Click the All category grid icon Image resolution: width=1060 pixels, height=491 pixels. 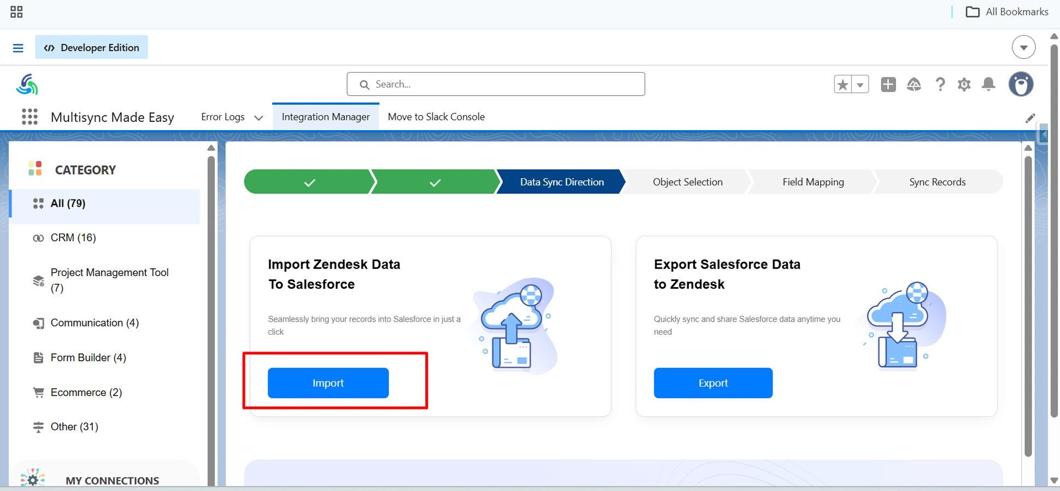tap(38, 204)
